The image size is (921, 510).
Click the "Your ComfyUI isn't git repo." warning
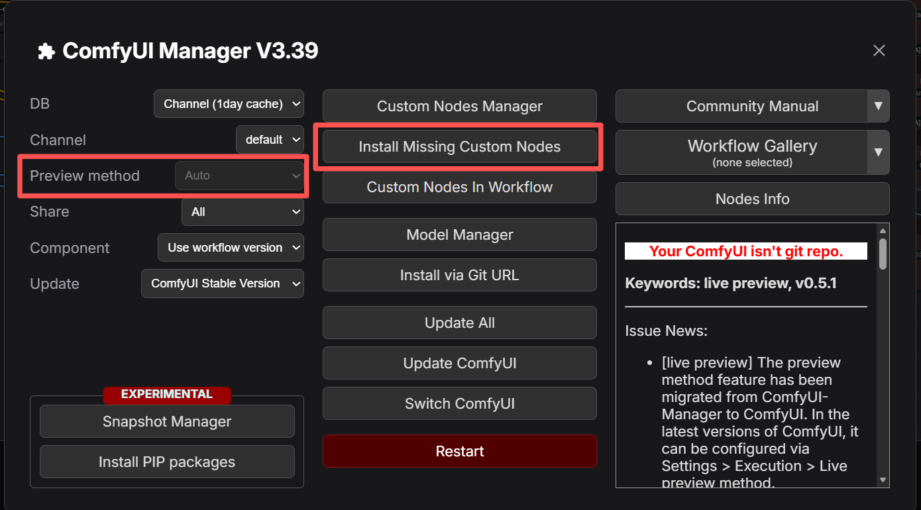(x=746, y=251)
